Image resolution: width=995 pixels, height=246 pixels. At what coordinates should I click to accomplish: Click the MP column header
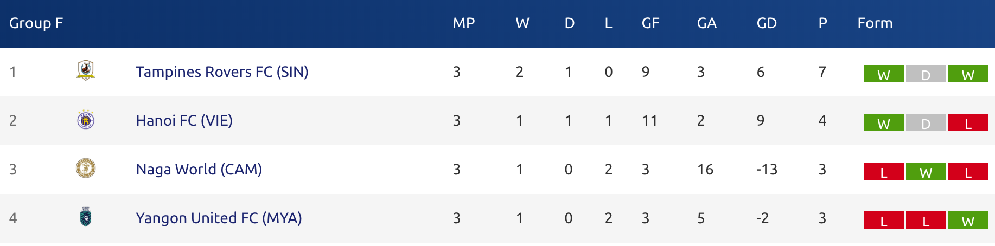(464, 23)
